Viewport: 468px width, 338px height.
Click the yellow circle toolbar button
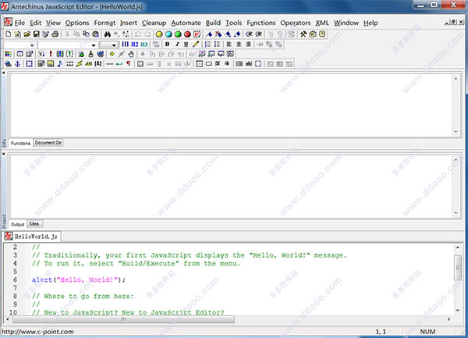pyautogui.click(x=159, y=34)
